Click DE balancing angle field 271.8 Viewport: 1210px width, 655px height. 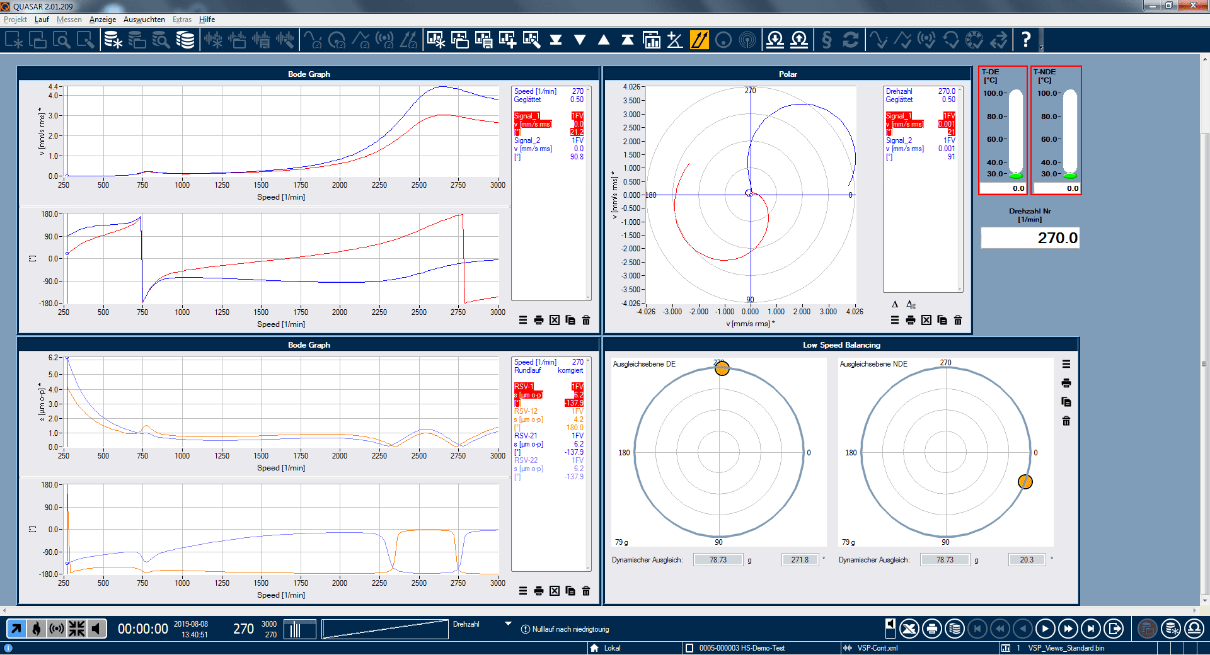pos(800,560)
